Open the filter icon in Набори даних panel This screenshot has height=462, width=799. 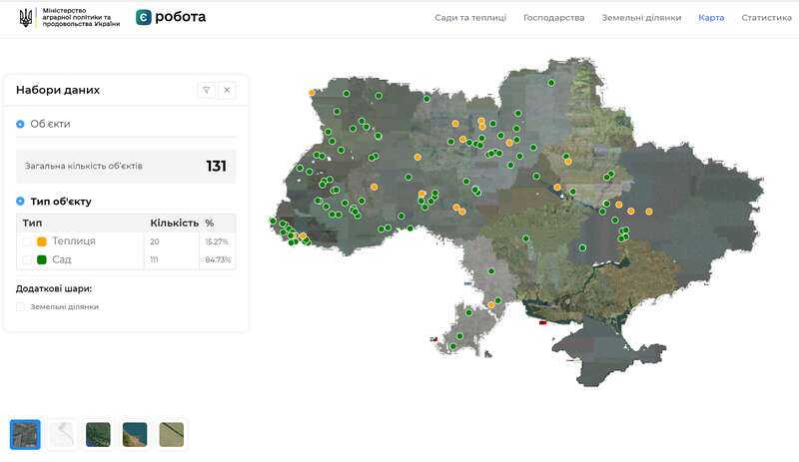[207, 90]
